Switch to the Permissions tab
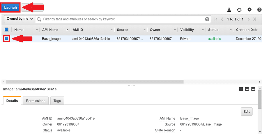262x136 pixels. tap(36, 101)
